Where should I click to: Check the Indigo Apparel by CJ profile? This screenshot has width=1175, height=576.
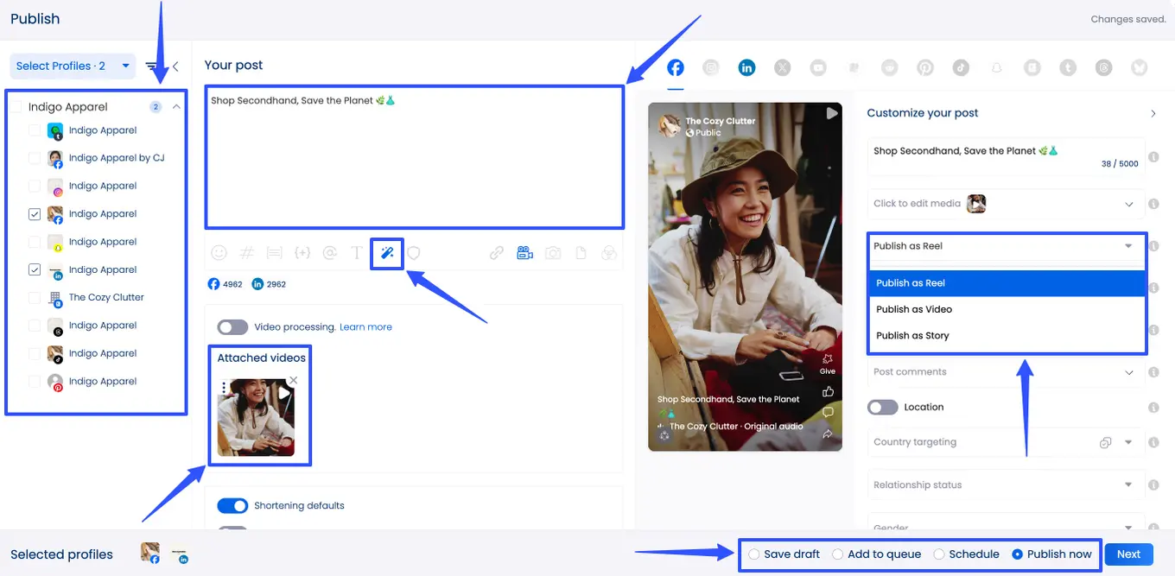[x=36, y=157]
